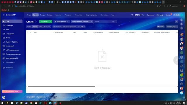Click the Windows Start button

tap(2, 103)
